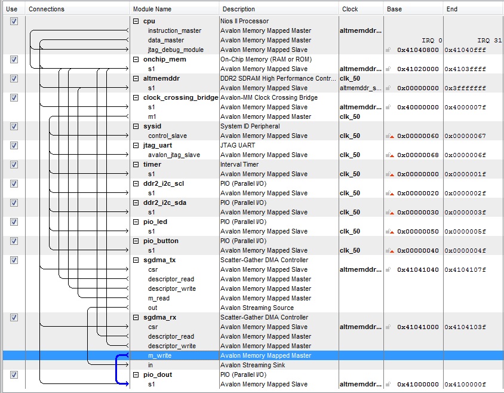Toggle lock icon for onchip_mem s1 base

tap(389, 69)
